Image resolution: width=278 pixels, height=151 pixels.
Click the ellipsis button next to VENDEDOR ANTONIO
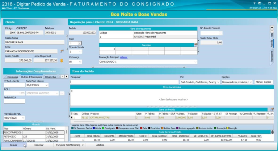click(x=62, y=93)
